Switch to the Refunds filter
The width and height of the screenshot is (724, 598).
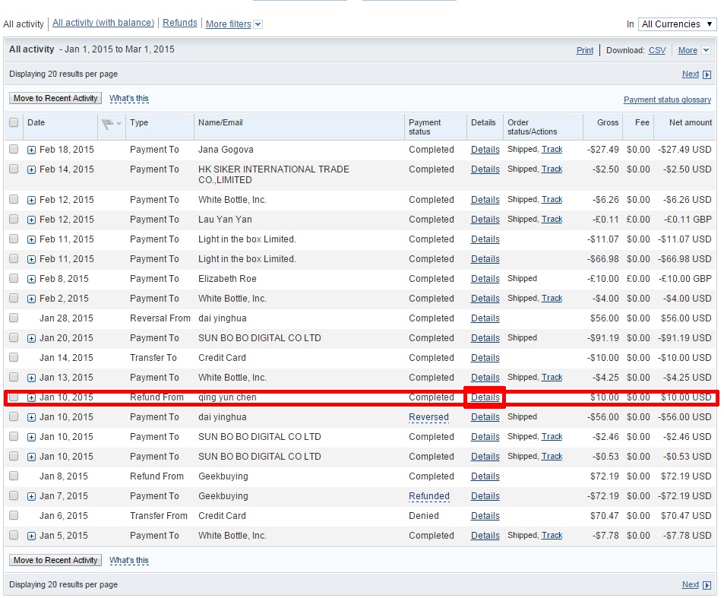(x=180, y=24)
